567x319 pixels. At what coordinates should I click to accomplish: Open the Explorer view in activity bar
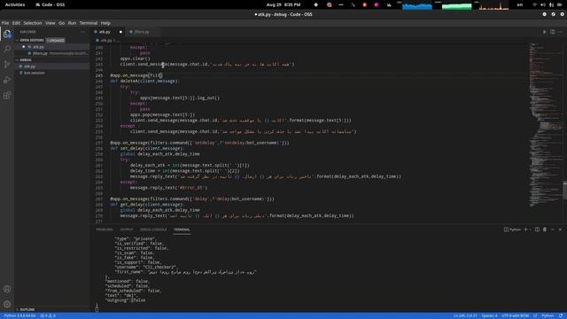(x=7, y=34)
